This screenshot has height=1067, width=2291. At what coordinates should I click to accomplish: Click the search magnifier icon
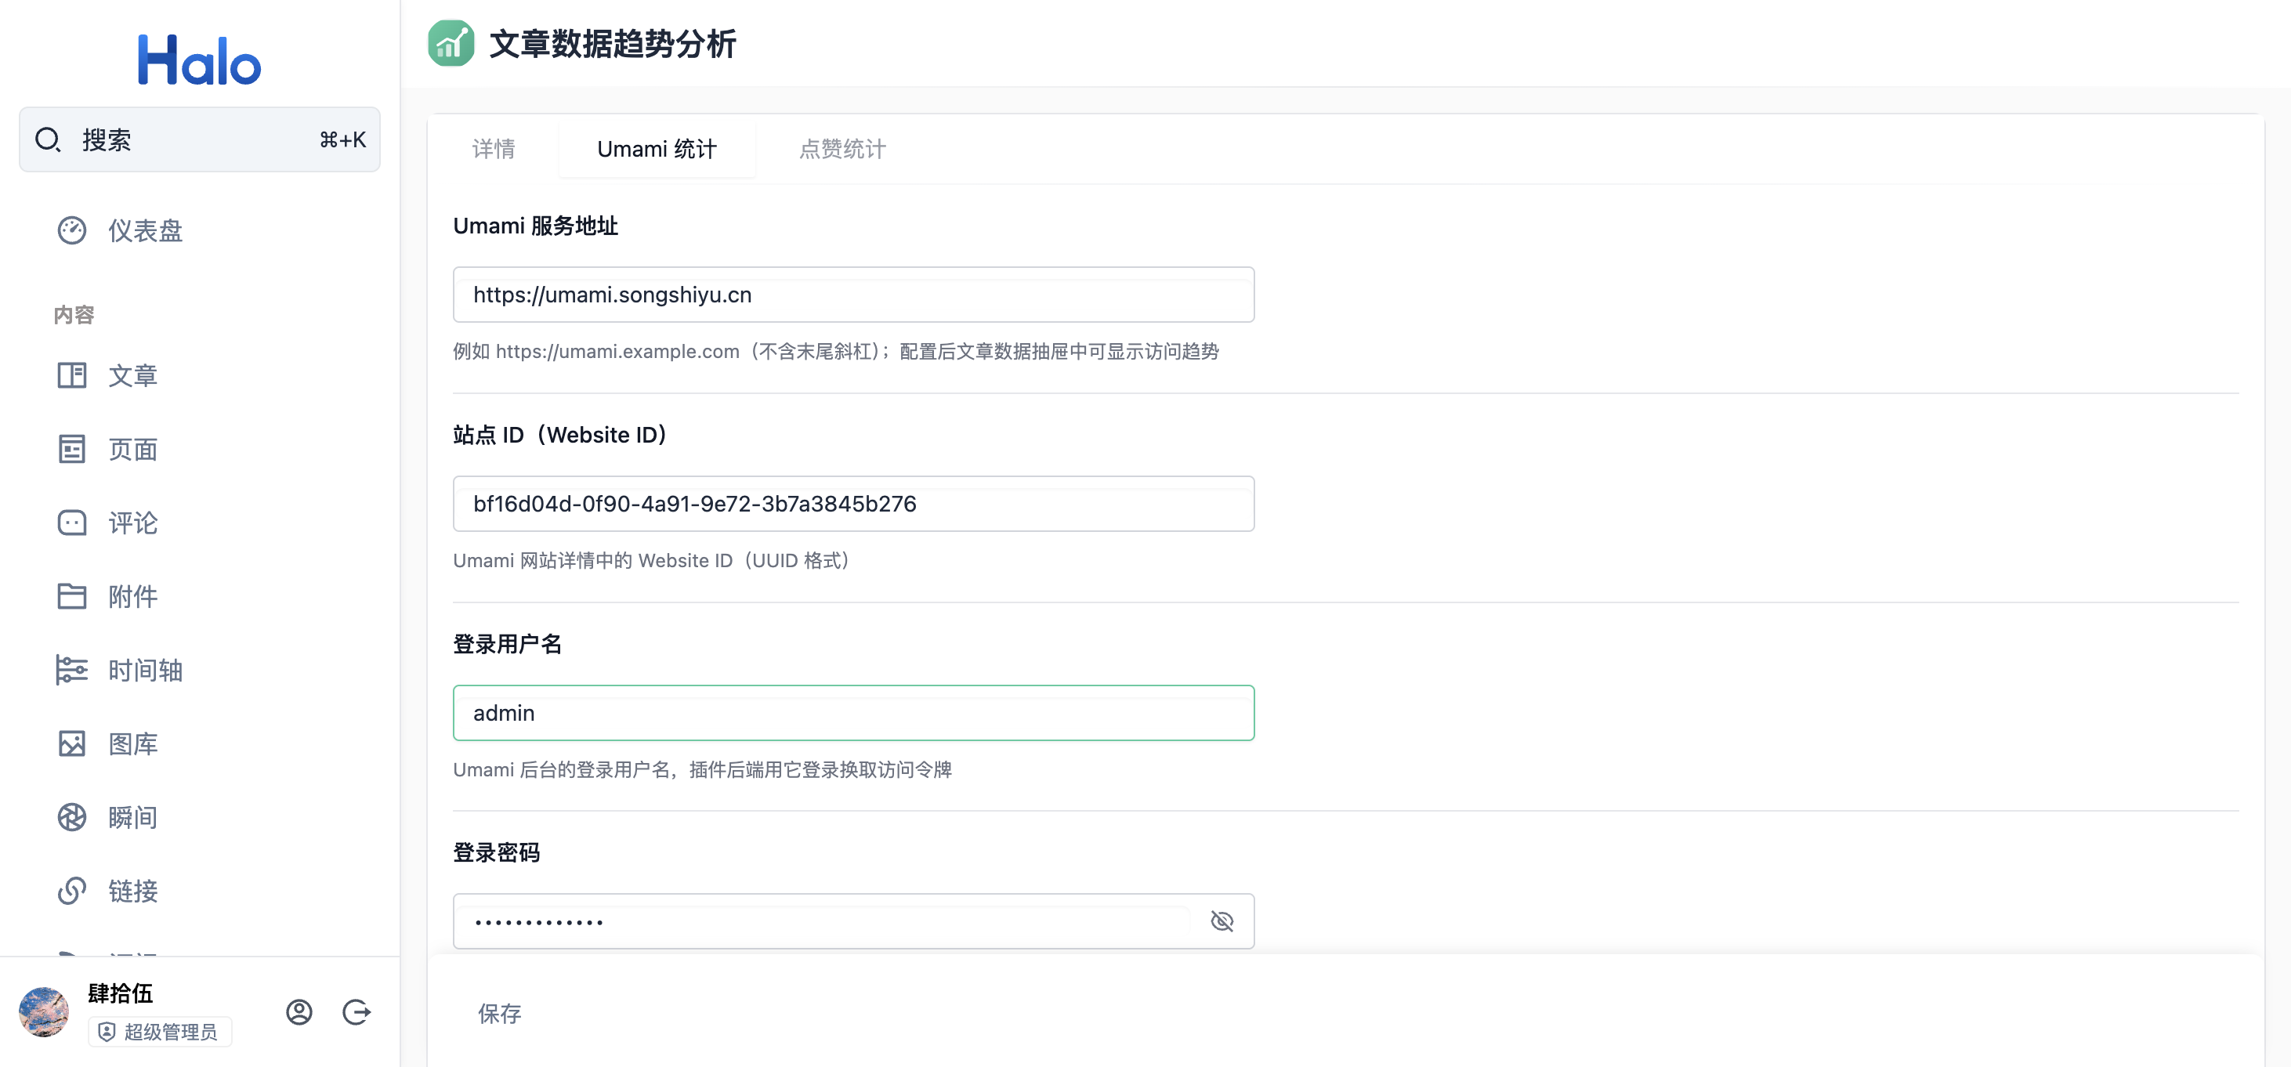pos(47,139)
